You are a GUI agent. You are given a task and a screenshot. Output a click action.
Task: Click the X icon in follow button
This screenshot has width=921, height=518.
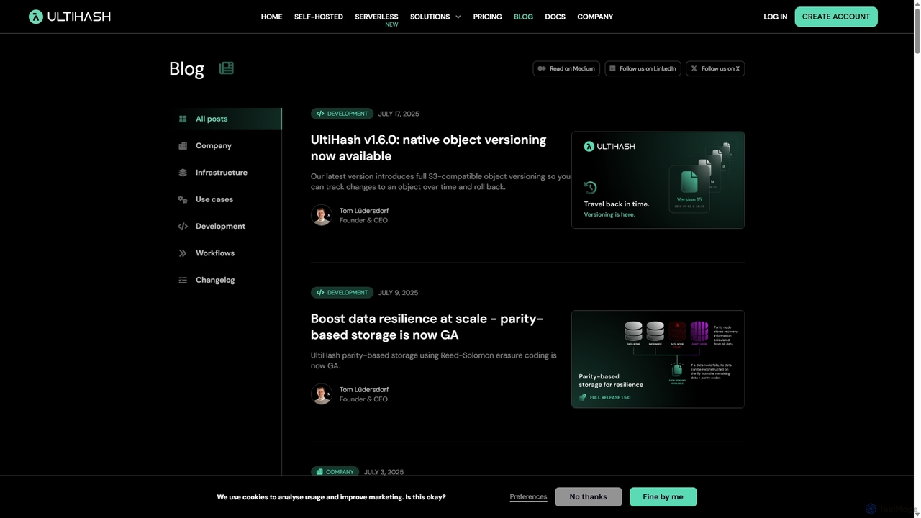(694, 68)
